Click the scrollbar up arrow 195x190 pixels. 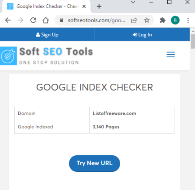point(193,31)
